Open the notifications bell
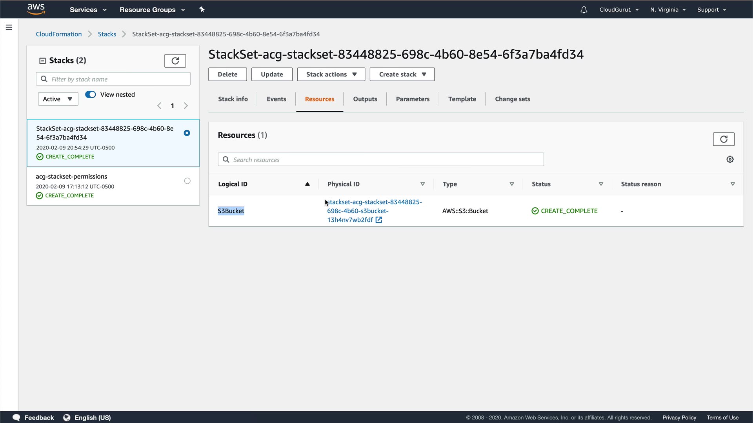The width and height of the screenshot is (753, 423). [584, 10]
